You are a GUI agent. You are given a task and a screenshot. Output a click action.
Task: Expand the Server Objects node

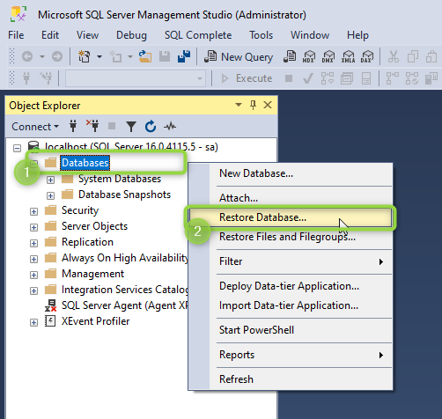33,227
